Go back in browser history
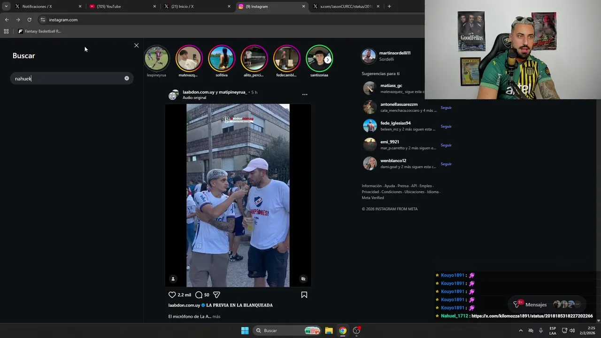The image size is (601, 338). point(7,20)
